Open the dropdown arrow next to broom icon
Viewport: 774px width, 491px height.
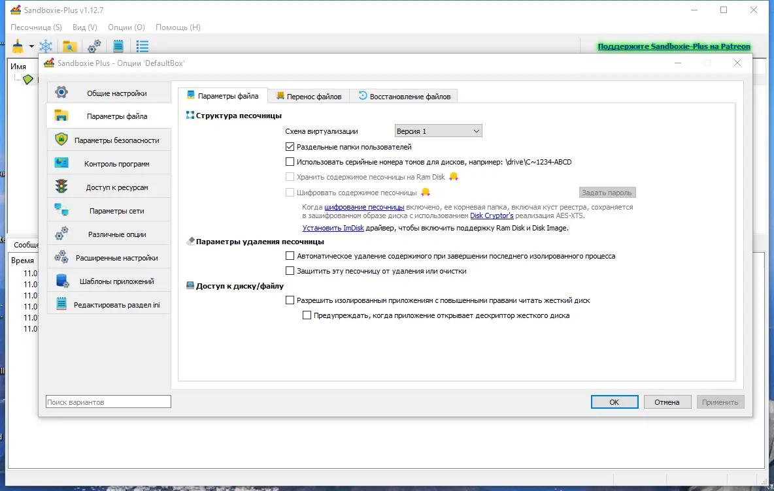click(31, 46)
